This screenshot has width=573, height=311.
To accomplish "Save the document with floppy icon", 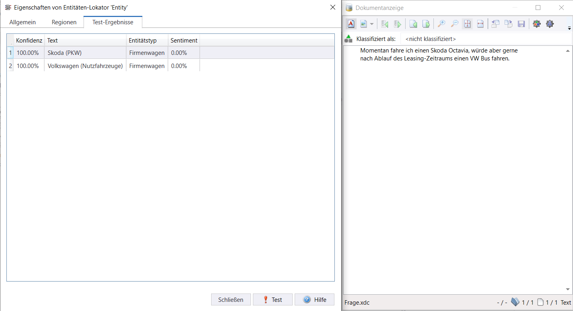I will coord(521,24).
